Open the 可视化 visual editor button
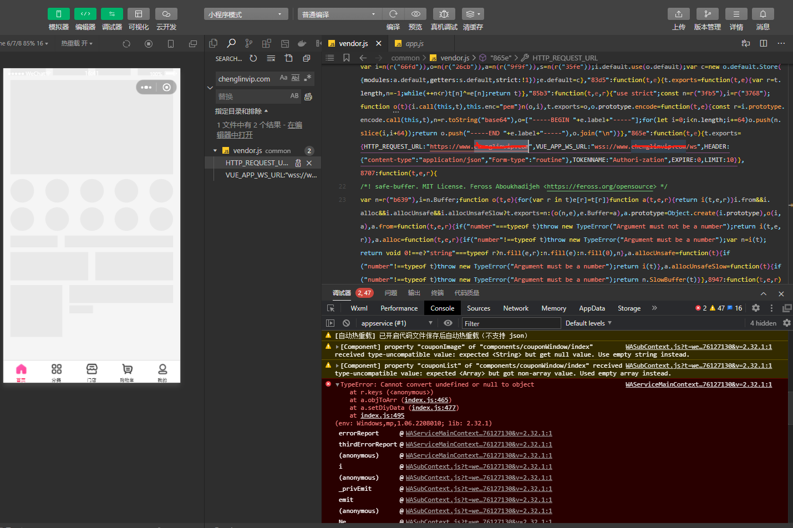 pos(139,14)
